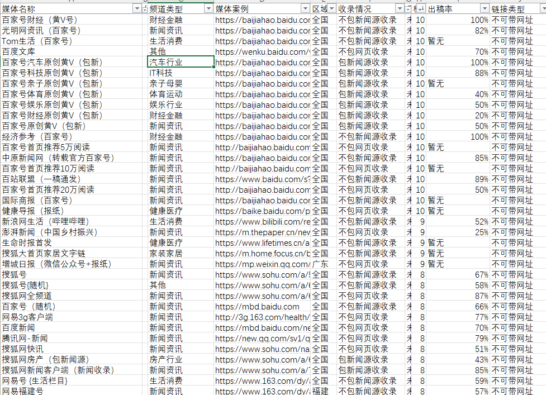Select the 广东 region cell
The width and height of the screenshot is (546, 395).
pyautogui.click(x=320, y=264)
